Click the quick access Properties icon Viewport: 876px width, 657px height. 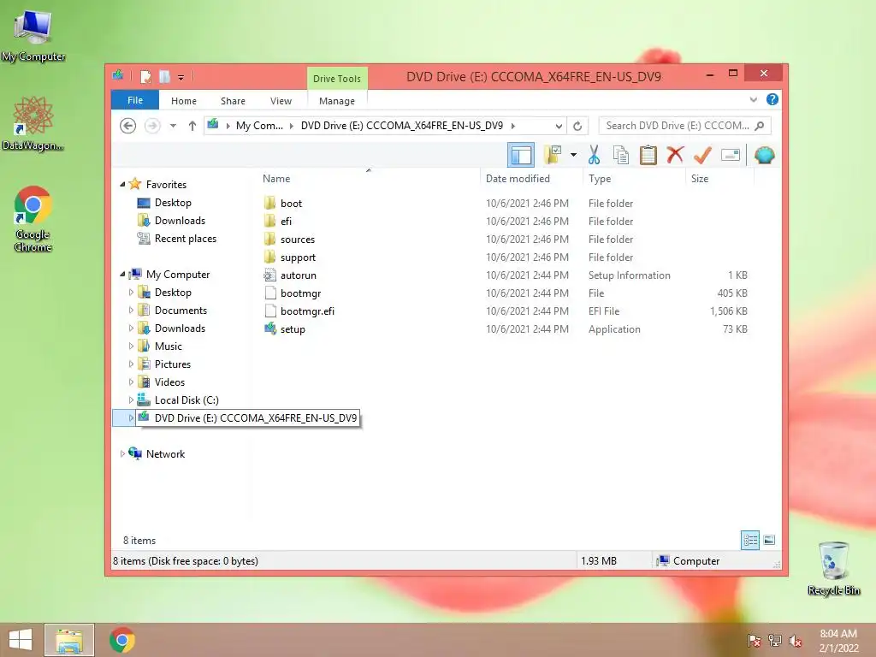145,76
